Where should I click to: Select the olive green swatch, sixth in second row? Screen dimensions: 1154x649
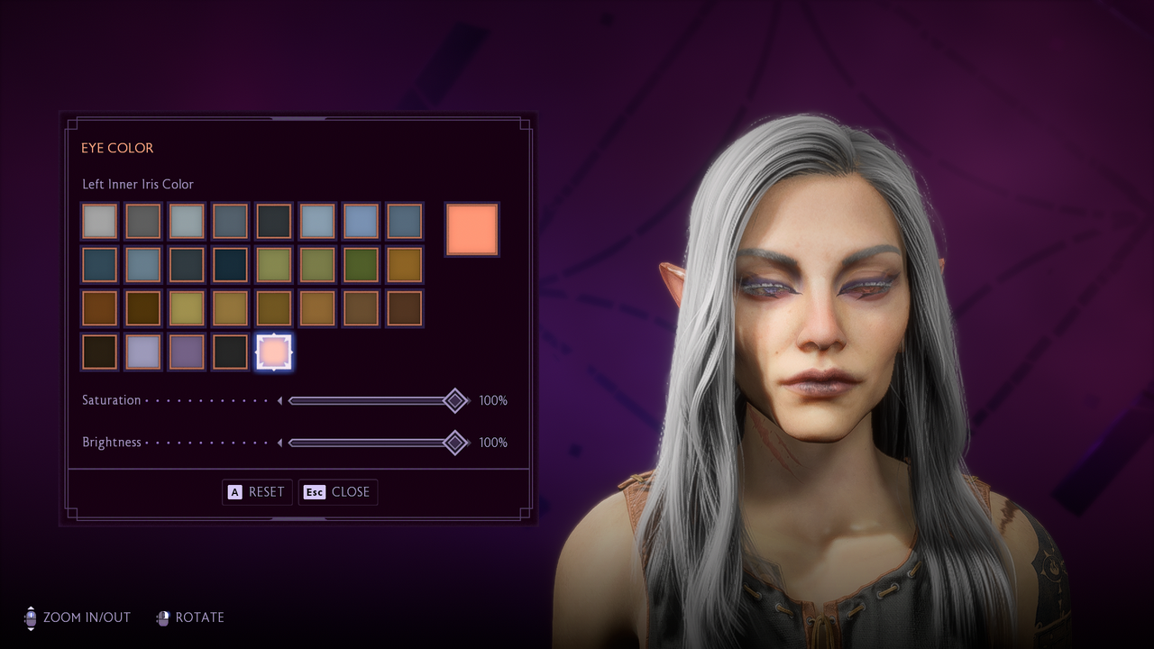tap(317, 265)
